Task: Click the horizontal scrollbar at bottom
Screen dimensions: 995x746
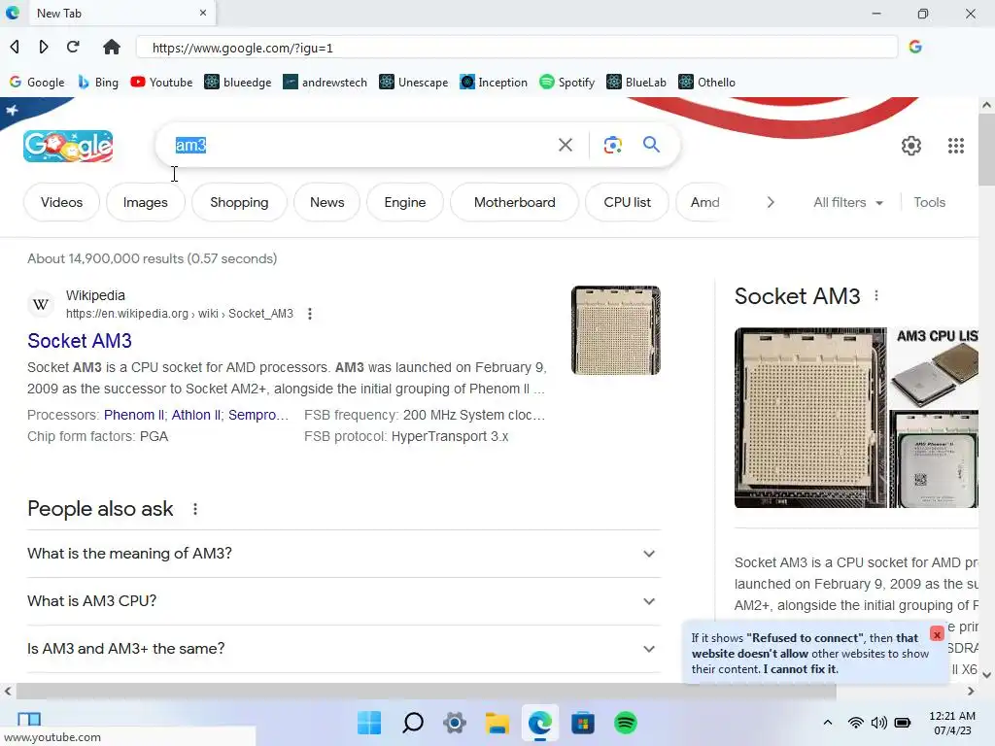Action: 426,691
